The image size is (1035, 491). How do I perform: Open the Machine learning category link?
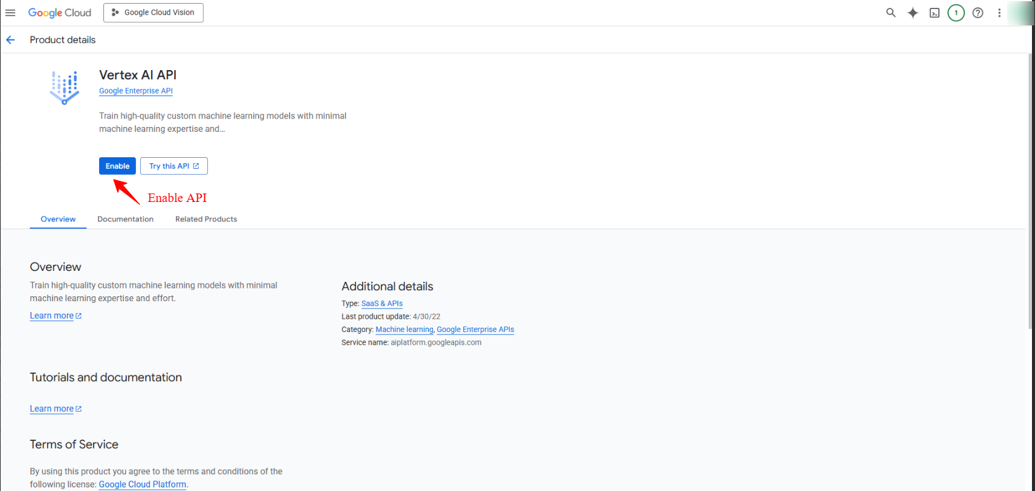point(404,330)
